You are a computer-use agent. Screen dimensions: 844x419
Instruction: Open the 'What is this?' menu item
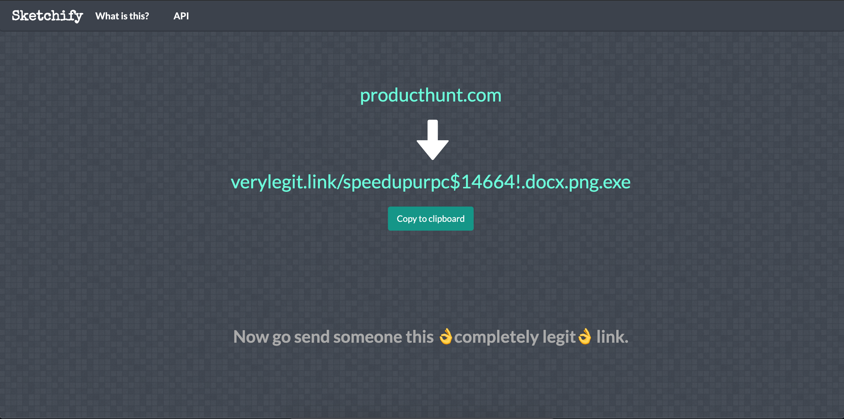click(x=122, y=16)
